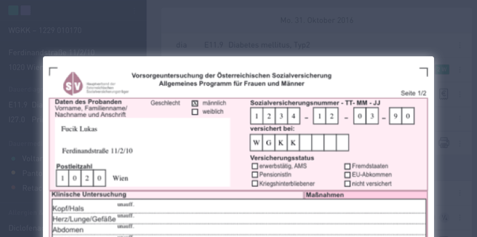Viewport: 477px width, 237px height.
Task: Open the euro receipt icon behind the form
Action: pyautogui.click(x=444, y=94)
